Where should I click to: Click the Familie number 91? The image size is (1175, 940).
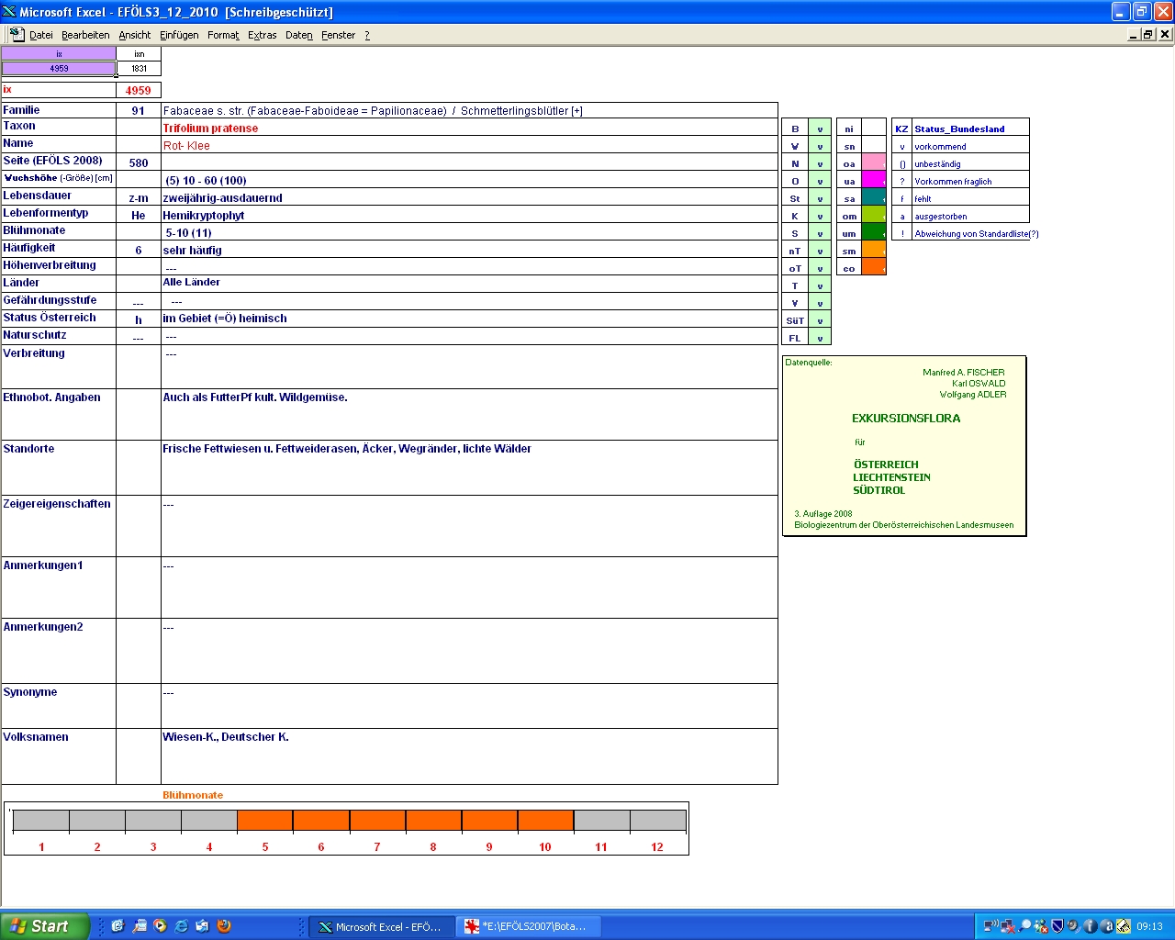click(139, 110)
